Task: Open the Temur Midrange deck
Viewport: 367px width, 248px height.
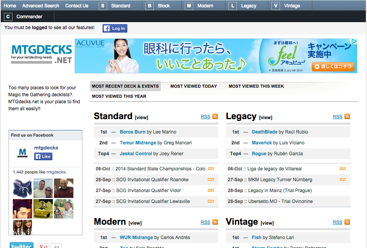Action: click(138, 143)
